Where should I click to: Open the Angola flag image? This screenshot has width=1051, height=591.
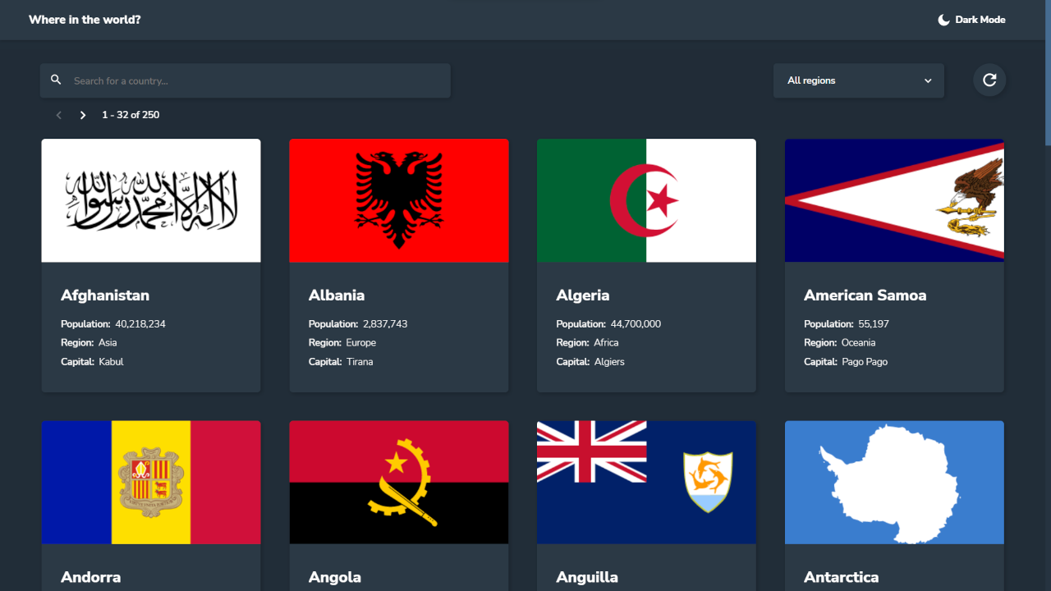(399, 483)
